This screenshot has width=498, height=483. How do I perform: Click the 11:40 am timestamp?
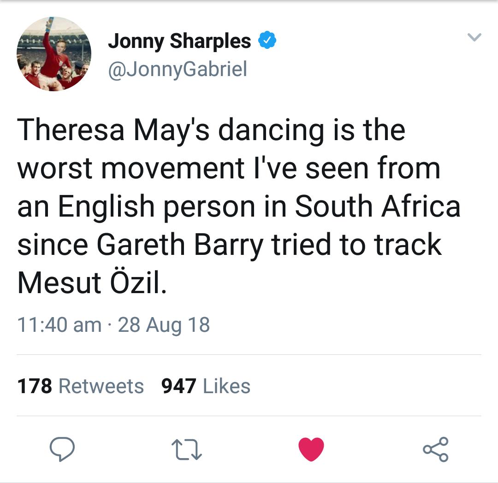point(59,324)
